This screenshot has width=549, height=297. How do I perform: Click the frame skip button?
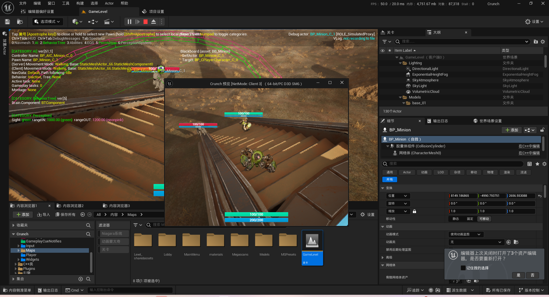click(138, 22)
